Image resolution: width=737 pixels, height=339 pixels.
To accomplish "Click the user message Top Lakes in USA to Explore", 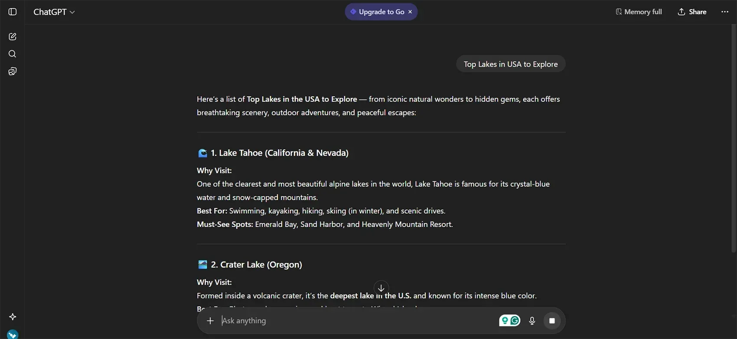I will (511, 64).
